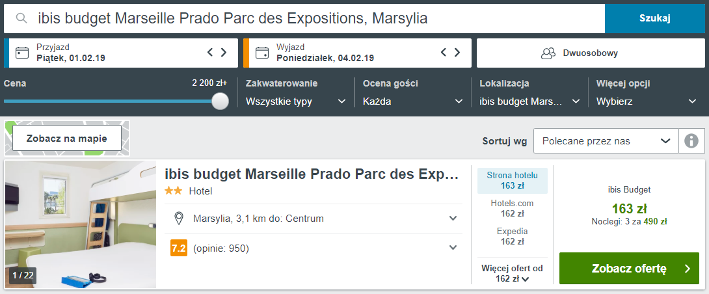Go to next check-in day
Screen dimensions: 709x294
[x=224, y=53]
